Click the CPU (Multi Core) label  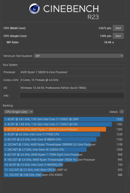(14, 28)
